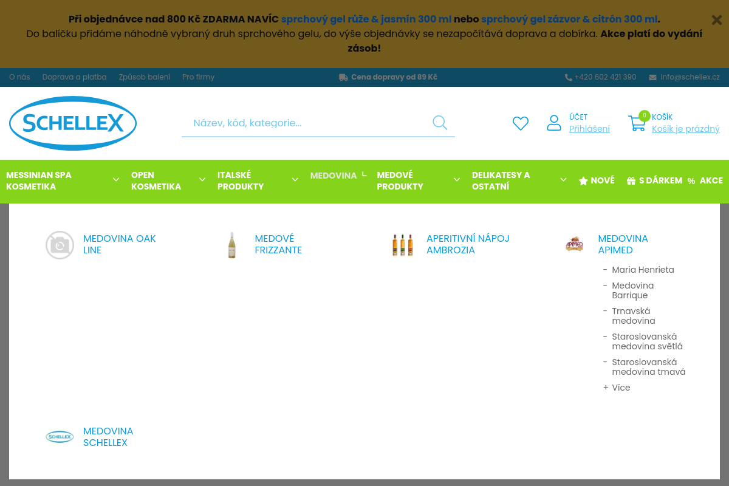The width and height of the screenshot is (729, 486).
Task: Click Košík je prázdný link
Action: 686,129
